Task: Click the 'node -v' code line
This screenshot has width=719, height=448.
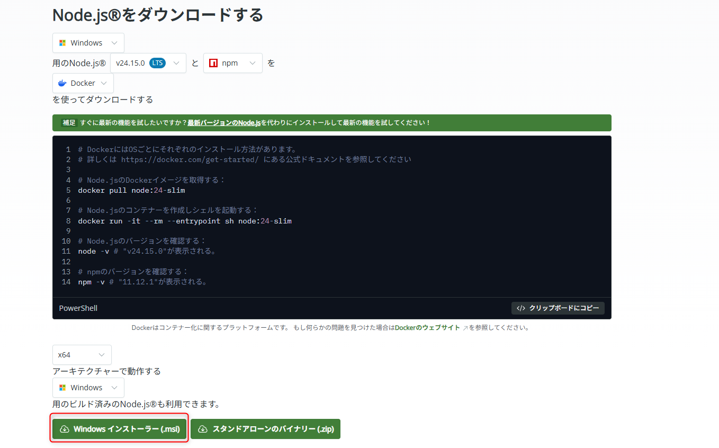Action: pyautogui.click(x=147, y=251)
